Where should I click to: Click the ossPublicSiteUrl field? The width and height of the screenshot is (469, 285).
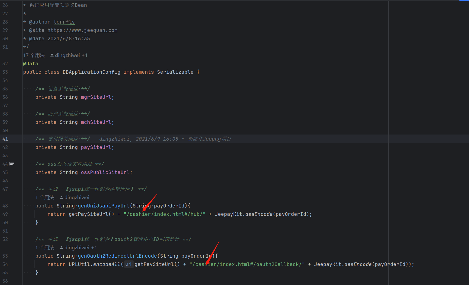pos(105,172)
